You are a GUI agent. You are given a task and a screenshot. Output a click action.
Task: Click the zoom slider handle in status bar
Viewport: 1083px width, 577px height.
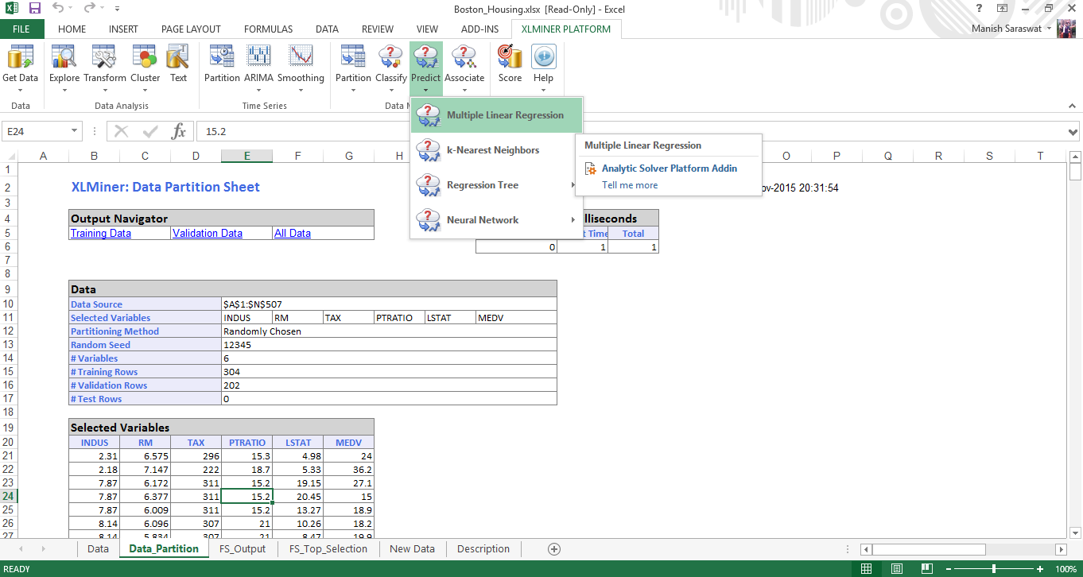[x=994, y=569]
